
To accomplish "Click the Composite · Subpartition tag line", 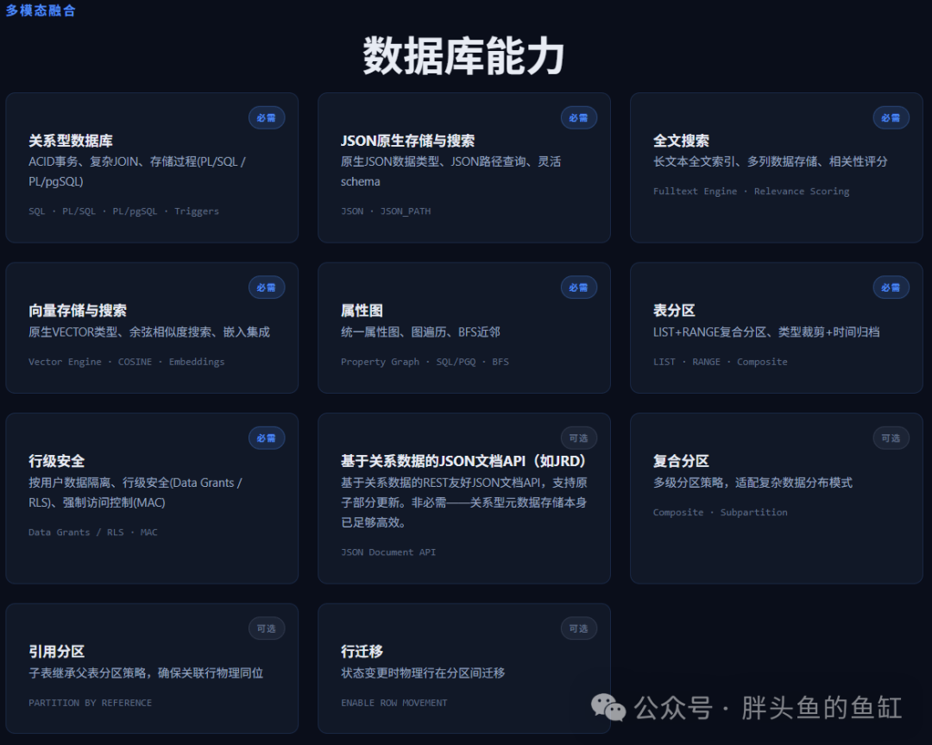I will (x=721, y=513).
